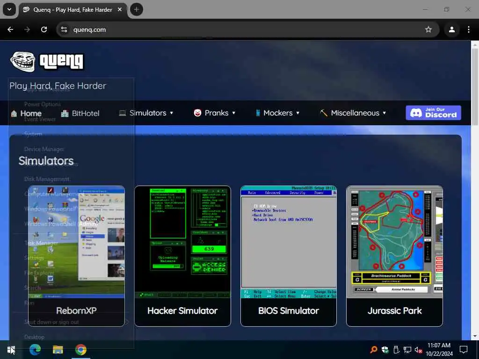Go back to the previous page
479x359 pixels.
click(x=10, y=29)
